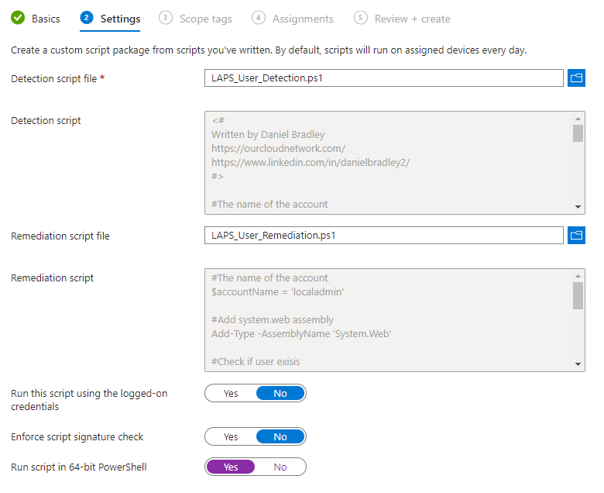Set Enforce script signature check to Yes
The height and width of the screenshot is (493, 604).
point(231,436)
